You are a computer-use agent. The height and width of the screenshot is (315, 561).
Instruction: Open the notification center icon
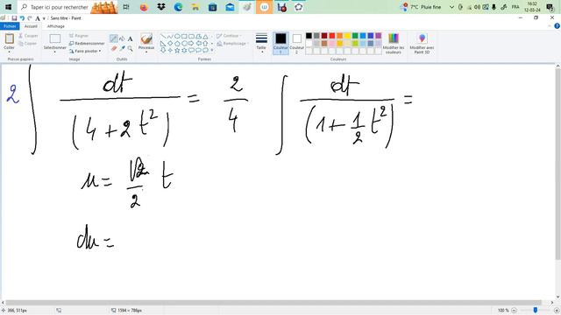point(550,7)
